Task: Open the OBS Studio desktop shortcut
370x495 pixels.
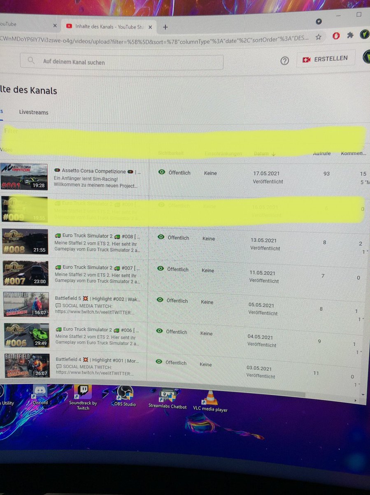Action: (124, 396)
